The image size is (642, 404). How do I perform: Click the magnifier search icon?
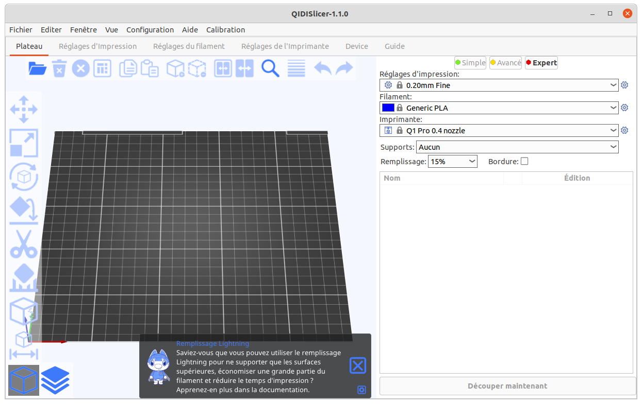[x=270, y=68]
